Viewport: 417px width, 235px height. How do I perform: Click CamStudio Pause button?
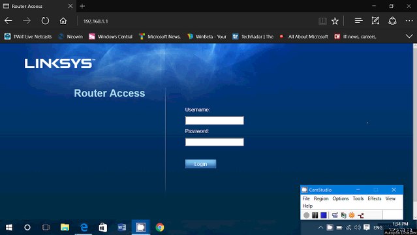point(315,215)
